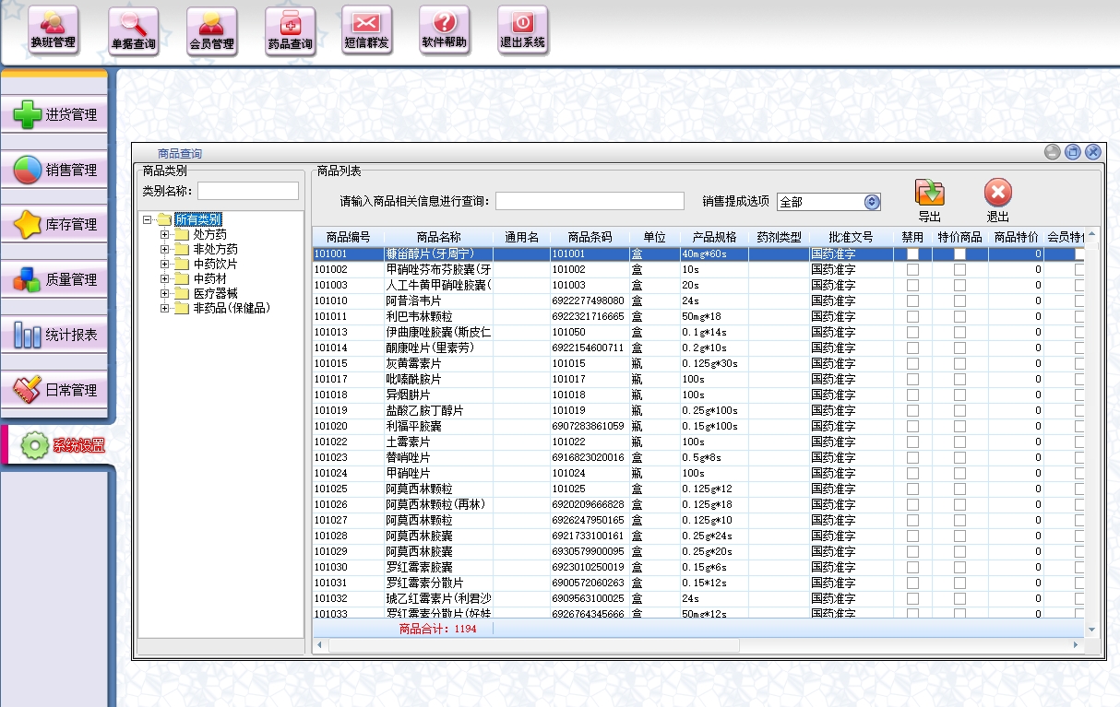Select 库存管理 in the sidebar
Screen dimensions: 1120x707
coord(55,225)
